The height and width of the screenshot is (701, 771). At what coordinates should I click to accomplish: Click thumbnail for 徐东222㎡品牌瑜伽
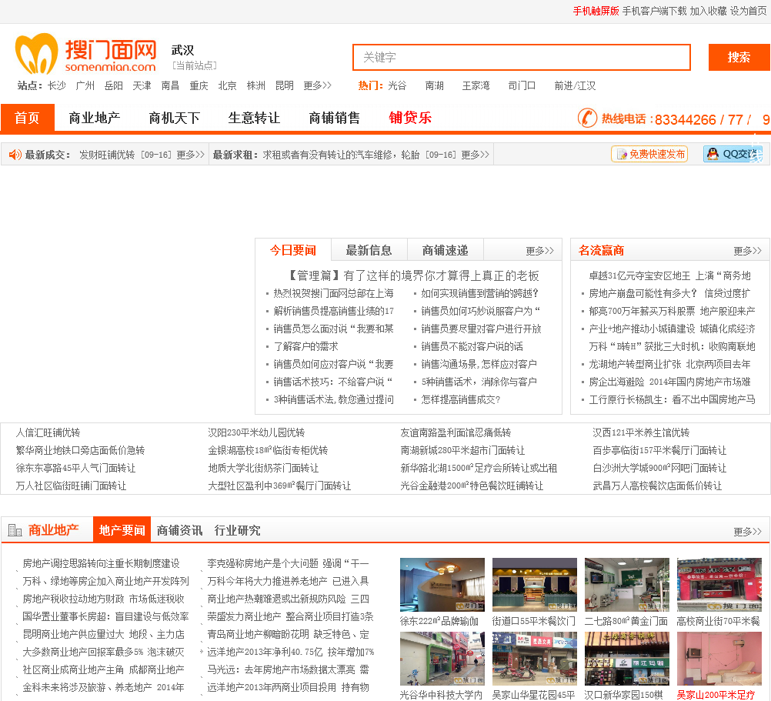point(442,585)
